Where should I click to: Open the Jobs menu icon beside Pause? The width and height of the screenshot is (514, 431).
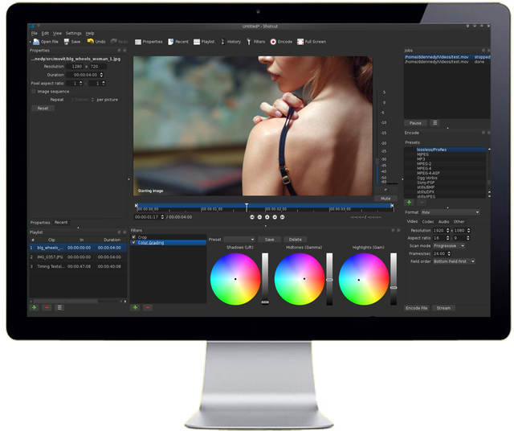click(x=435, y=123)
